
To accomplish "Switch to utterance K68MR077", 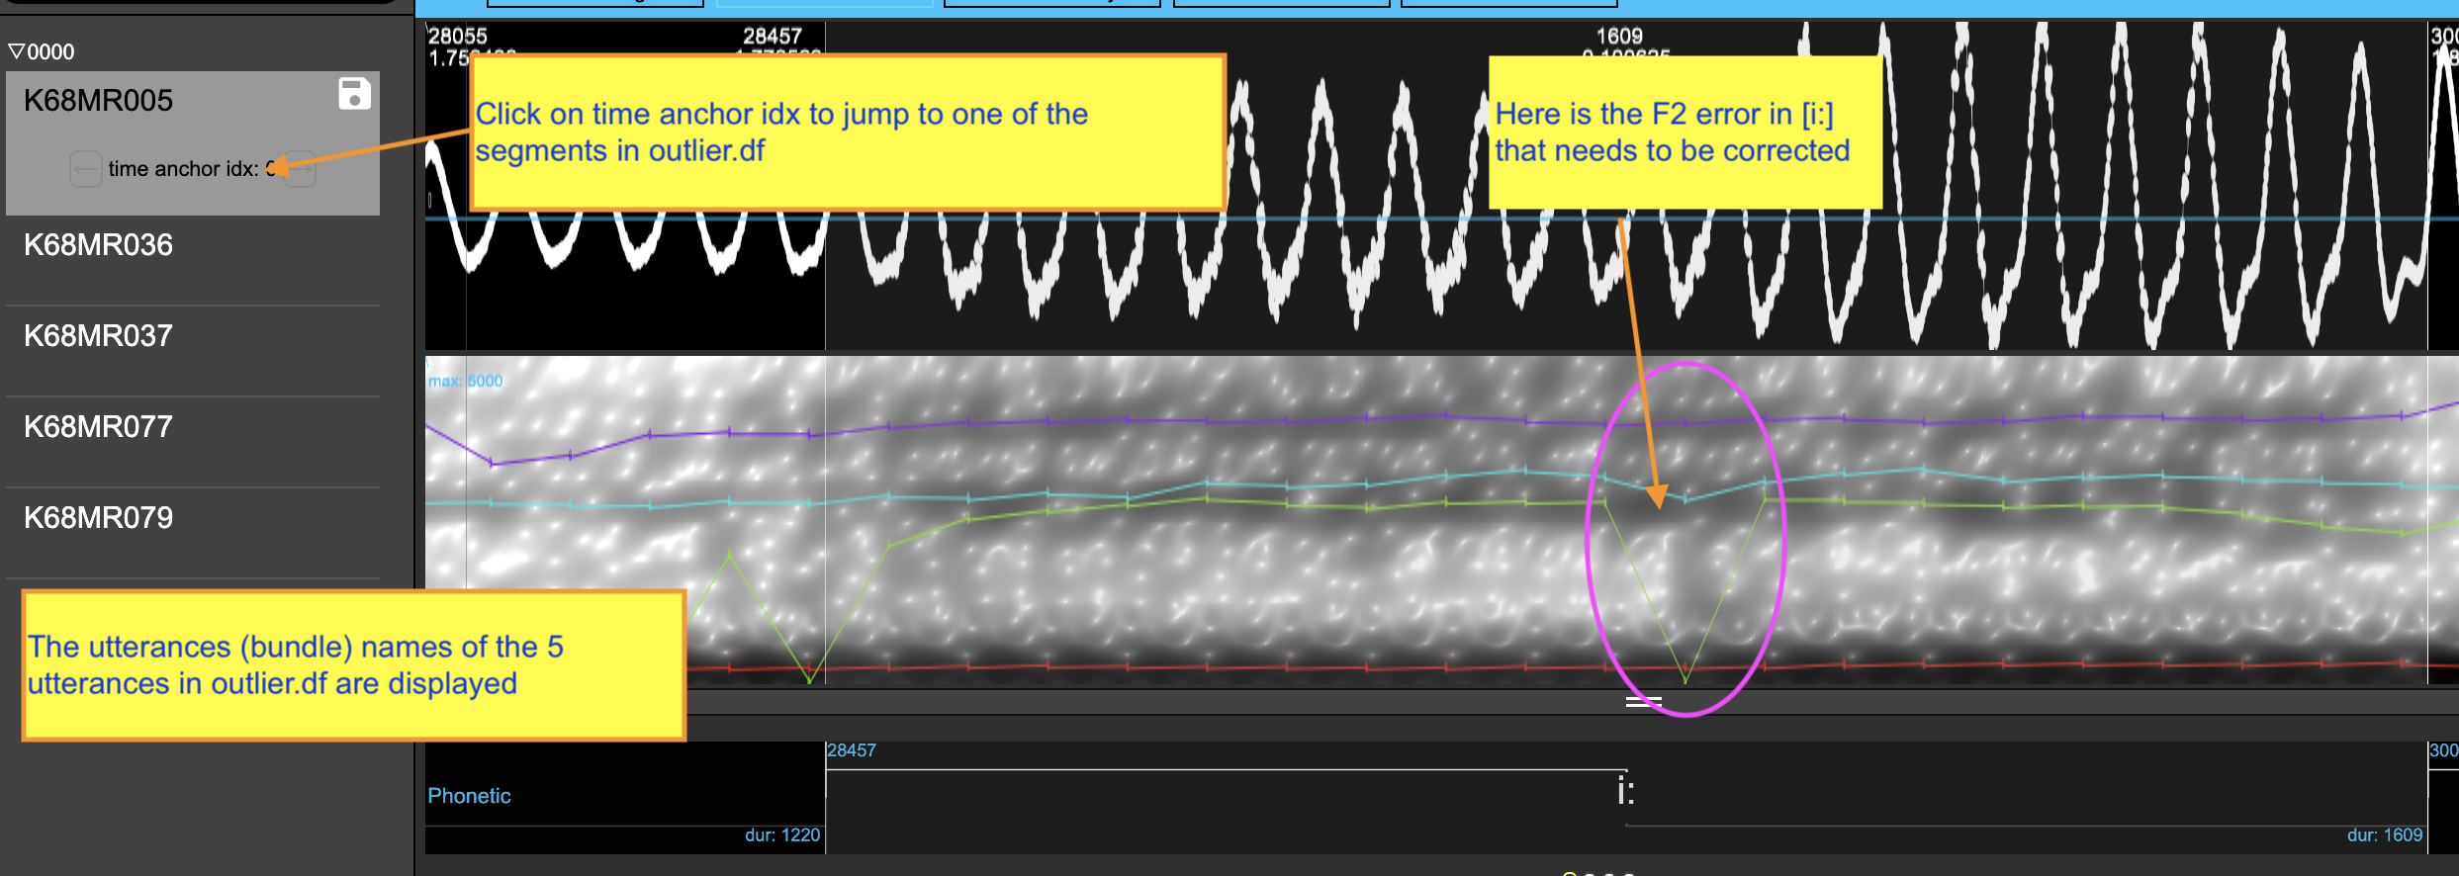I will click(x=98, y=427).
